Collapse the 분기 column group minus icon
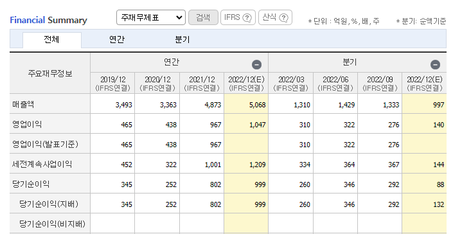Image resolution: width=453 pixels, height=234 pixels. click(x=435, y=64)
